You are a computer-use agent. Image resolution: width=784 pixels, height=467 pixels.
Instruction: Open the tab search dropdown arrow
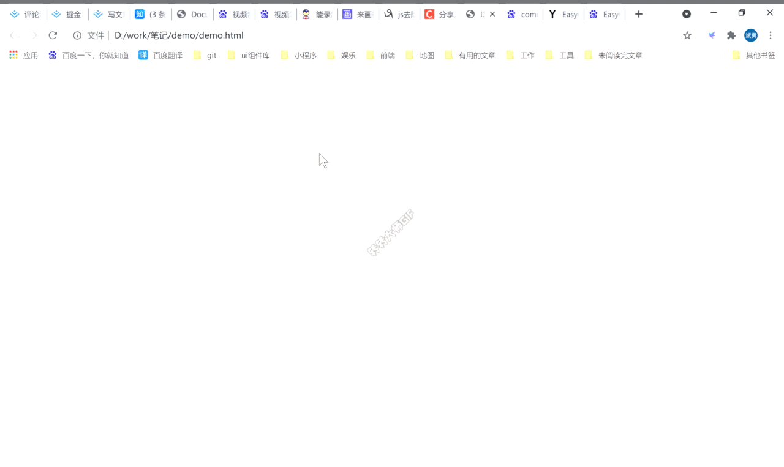coord(687,14)
